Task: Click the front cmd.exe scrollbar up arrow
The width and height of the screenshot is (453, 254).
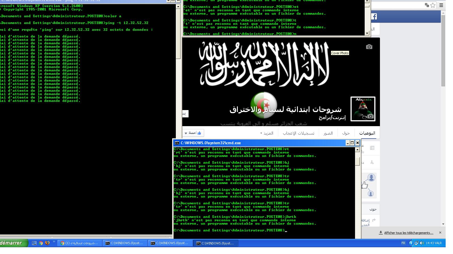Action: pyautogui.click(x=357, y=150)
